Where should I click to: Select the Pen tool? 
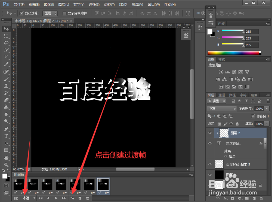[x=6, y=129]
